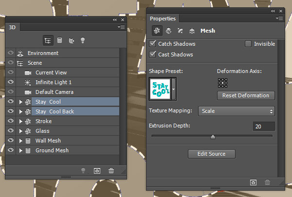Filter by meshes in 3D panel
The width and height of the screenshot is (292, 197).
59,40
